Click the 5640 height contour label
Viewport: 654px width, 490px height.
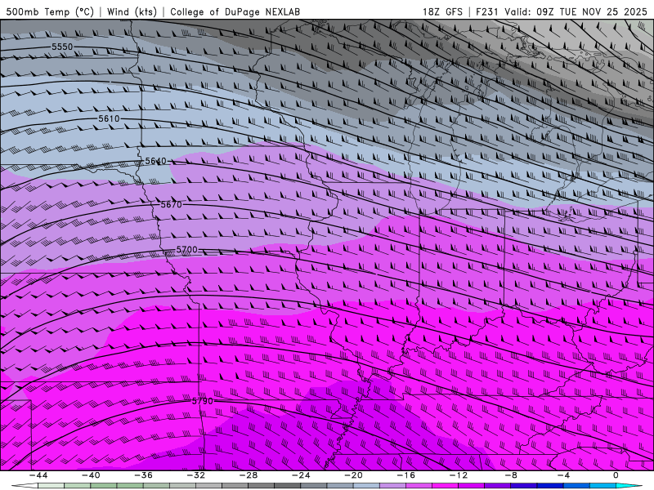pyautogui.click(x=155, y=161)
